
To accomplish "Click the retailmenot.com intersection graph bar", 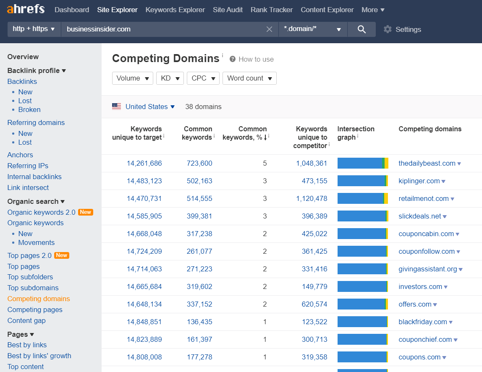I will point(362,199).
